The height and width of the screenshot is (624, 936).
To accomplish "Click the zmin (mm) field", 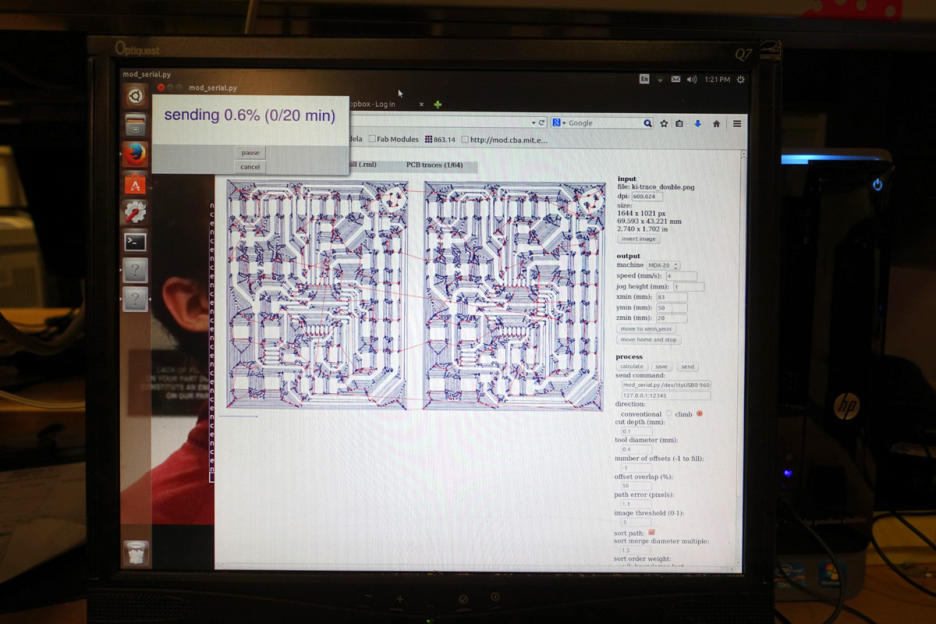I will 672,318.
